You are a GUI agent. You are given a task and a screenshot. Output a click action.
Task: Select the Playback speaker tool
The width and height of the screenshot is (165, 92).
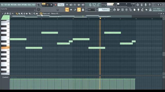pos(37,14)
